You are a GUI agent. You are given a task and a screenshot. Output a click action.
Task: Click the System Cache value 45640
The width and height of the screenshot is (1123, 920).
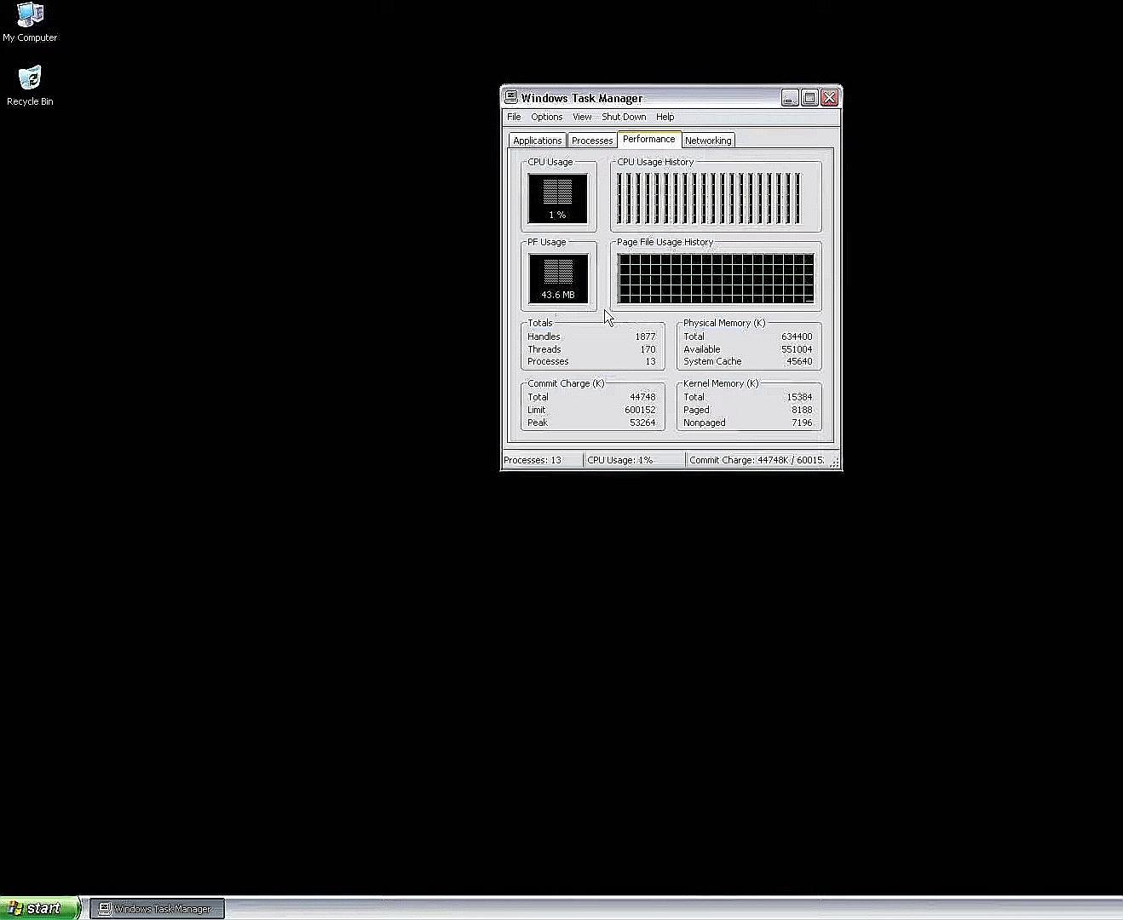[799, 361]
